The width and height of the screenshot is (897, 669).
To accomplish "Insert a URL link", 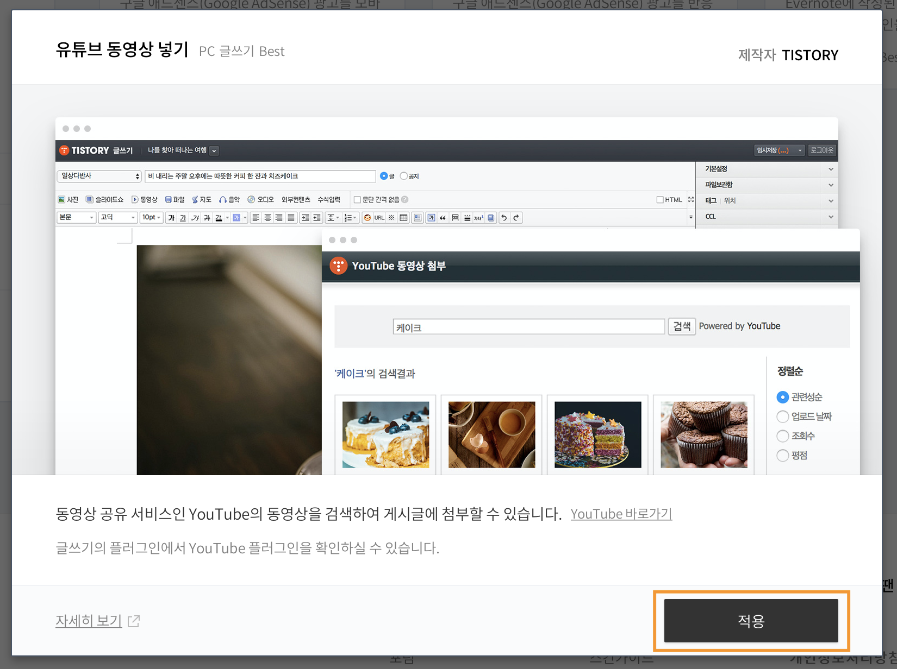I will click(379, 218).
